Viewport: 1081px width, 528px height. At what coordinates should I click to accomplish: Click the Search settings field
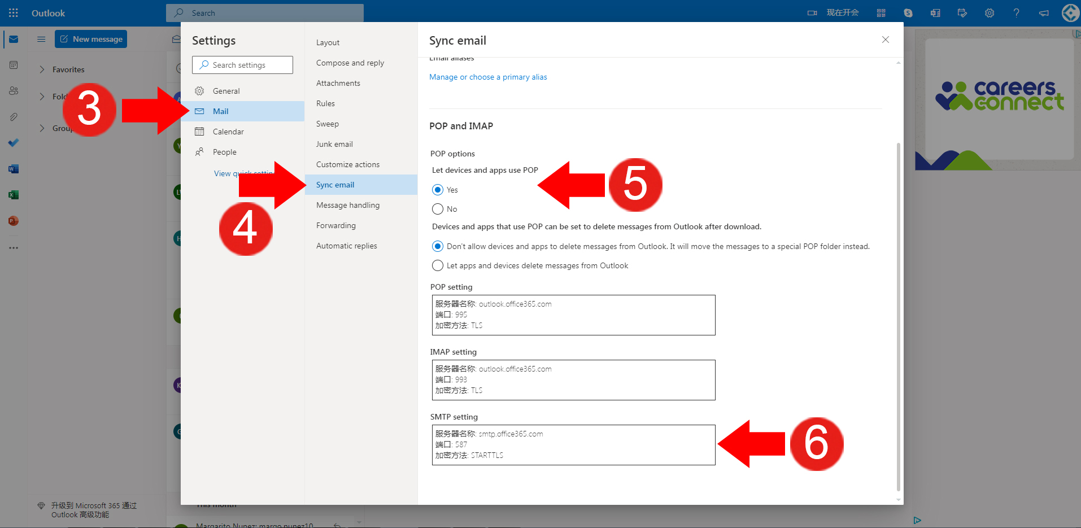242,65
